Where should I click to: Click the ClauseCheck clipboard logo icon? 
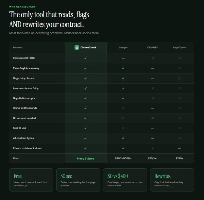77,47
